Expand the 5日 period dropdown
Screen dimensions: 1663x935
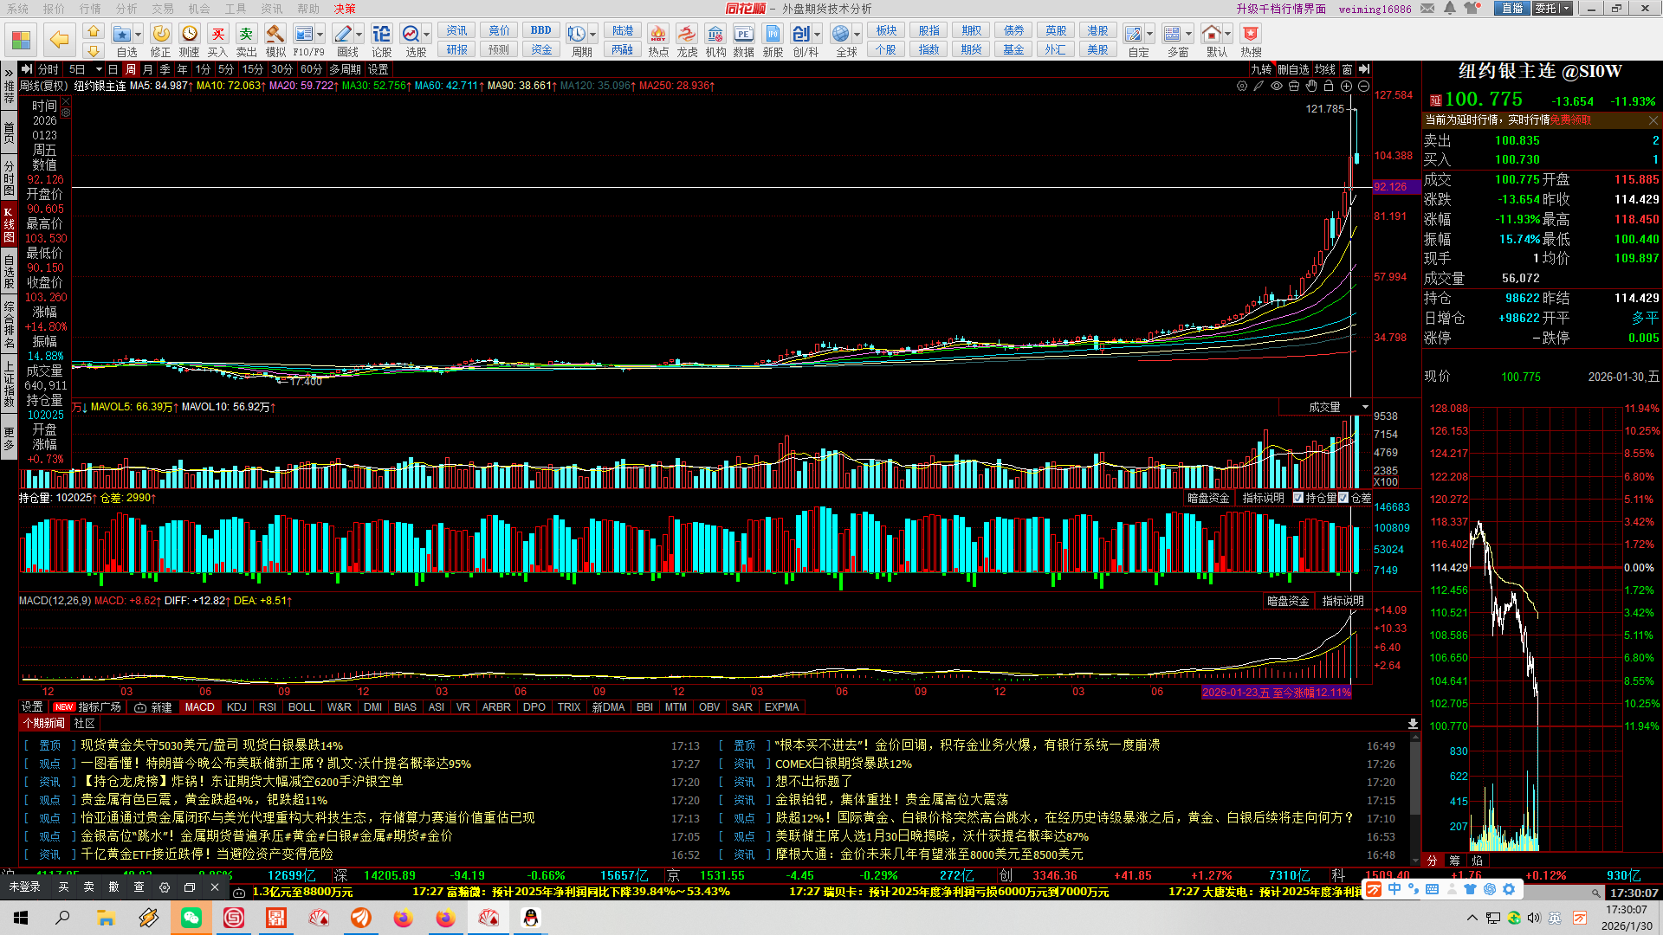99,69
